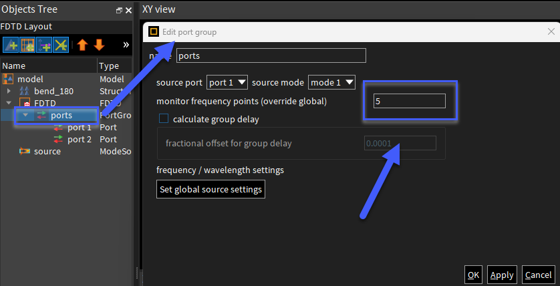This screenshot has height=286, width=560.
Task: Click 'frequency / wavelength settings' label
Action: tap(220, 170)
